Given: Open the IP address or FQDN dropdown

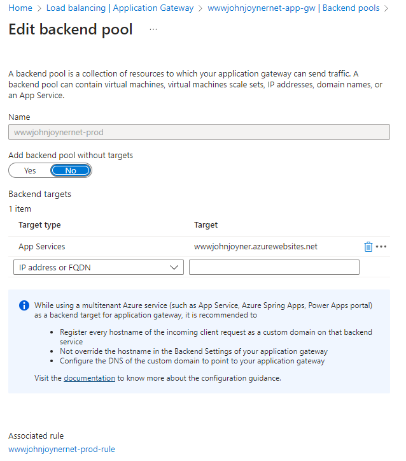Looking at the screenshot, I should 98,267.
